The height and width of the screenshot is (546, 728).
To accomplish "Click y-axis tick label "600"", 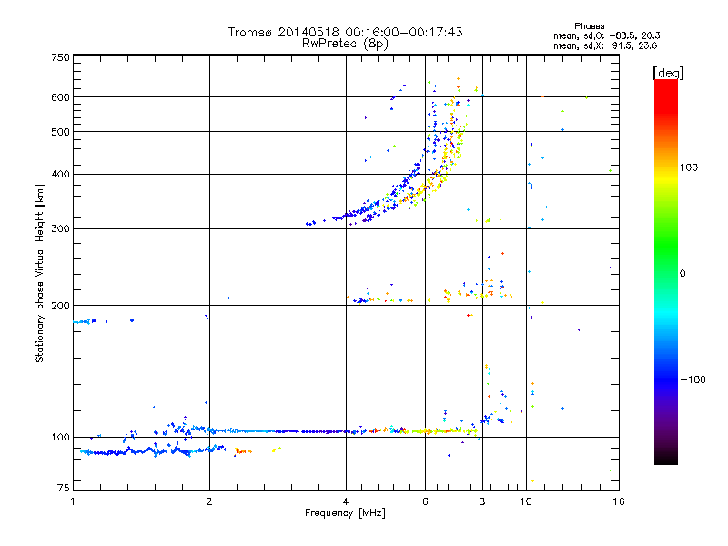I will pyautogui.click(x=60, y=97).
